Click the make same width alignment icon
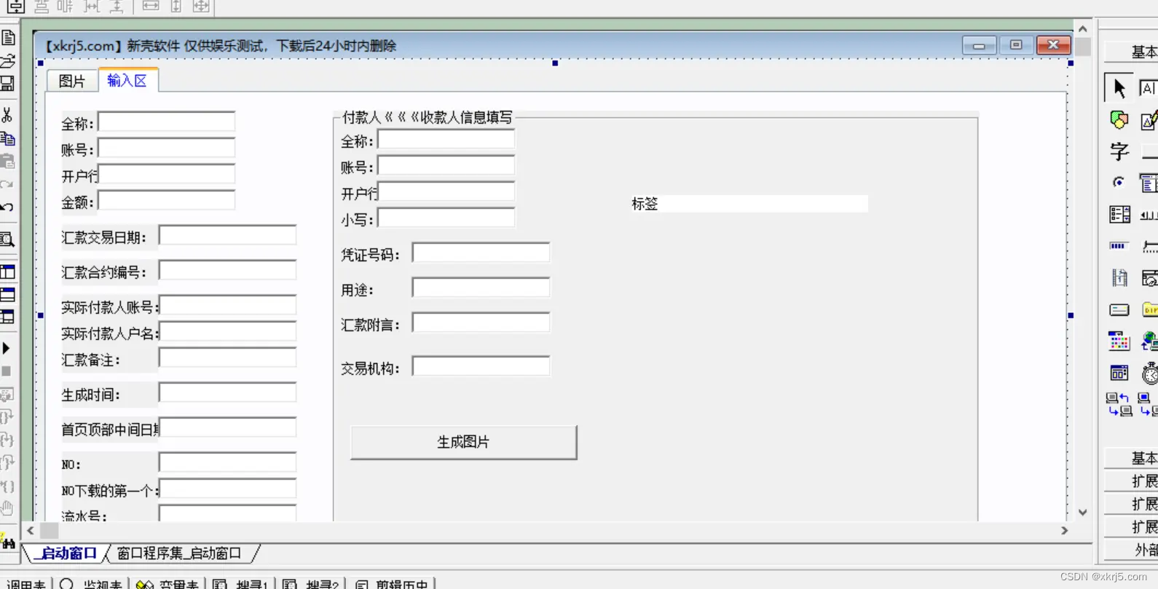Screen dimensions: 1158x589 click(150, 7)
